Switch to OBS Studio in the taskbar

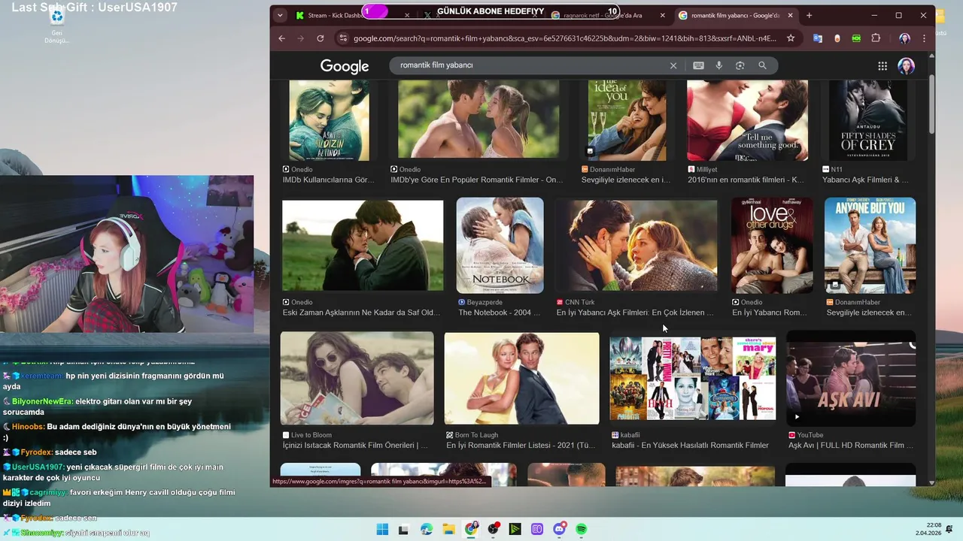493,529
